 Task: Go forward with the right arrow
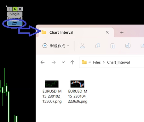54,63
